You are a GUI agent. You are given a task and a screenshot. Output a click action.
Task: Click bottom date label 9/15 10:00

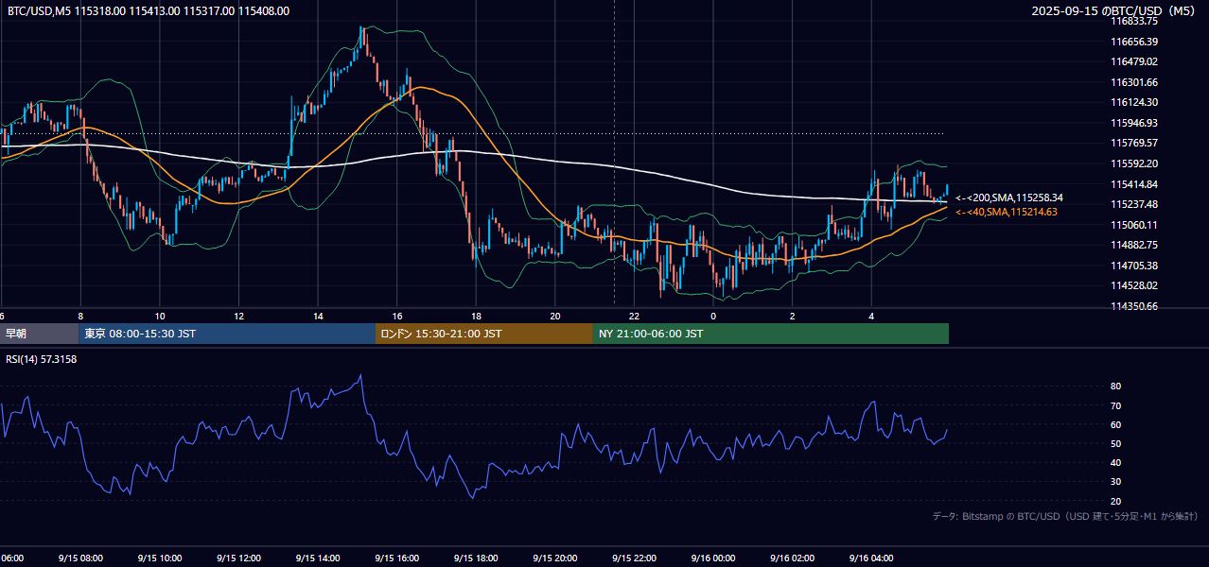160,558
